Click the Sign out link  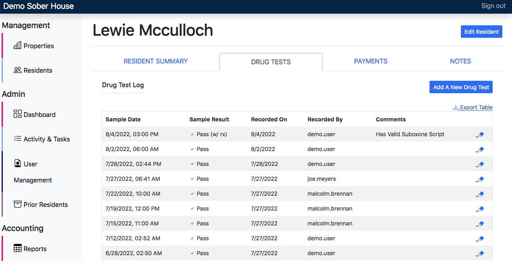tap(493, 6)
